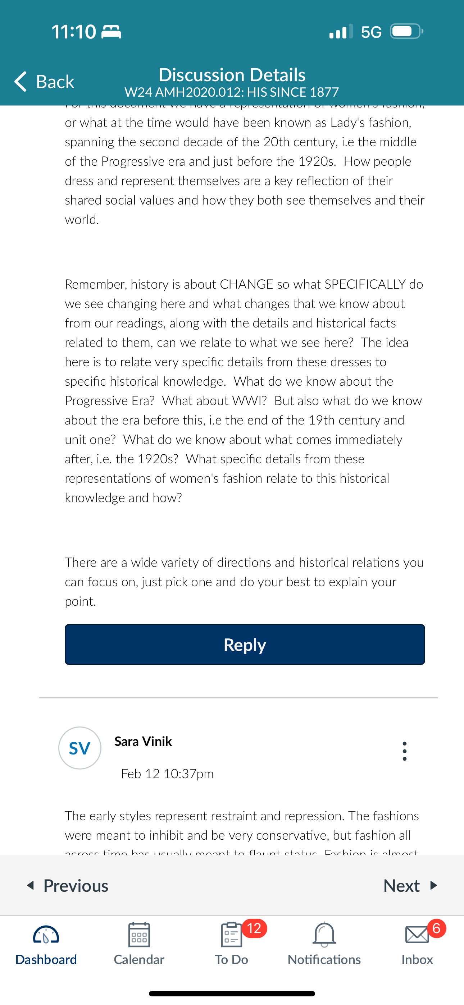Open Sara Vinik's author name
This screenshot has height=1005, width=464.
pos(143,741)
